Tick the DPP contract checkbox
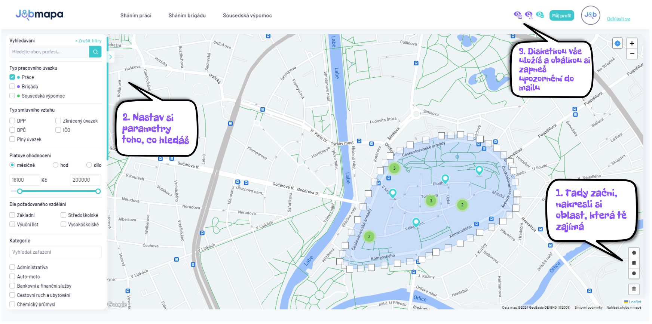652x324 pixels. (x=12, y=121)
